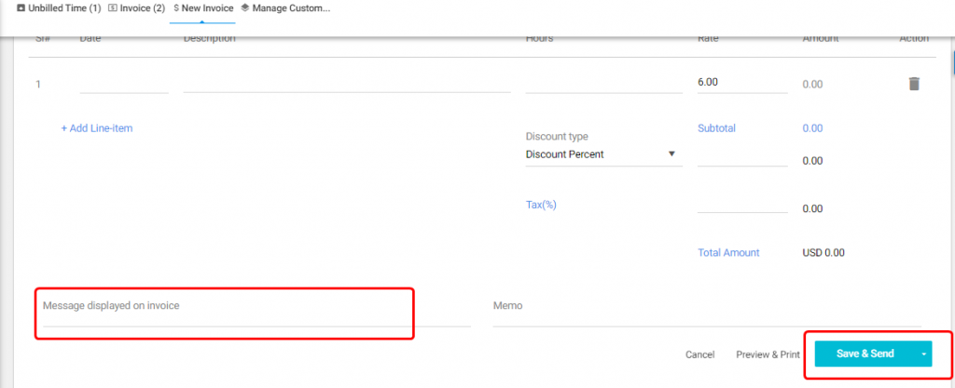
Task: Click the discount value input field
Action: click(x=742, y=157)
